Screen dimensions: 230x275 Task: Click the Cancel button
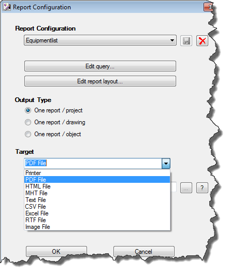pos(143,252)
